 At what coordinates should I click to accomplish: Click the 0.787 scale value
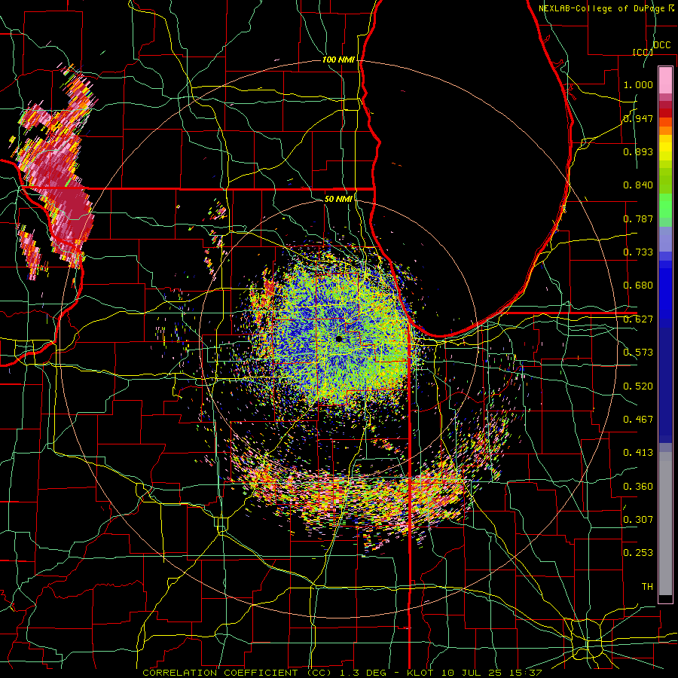click(638, 218)
